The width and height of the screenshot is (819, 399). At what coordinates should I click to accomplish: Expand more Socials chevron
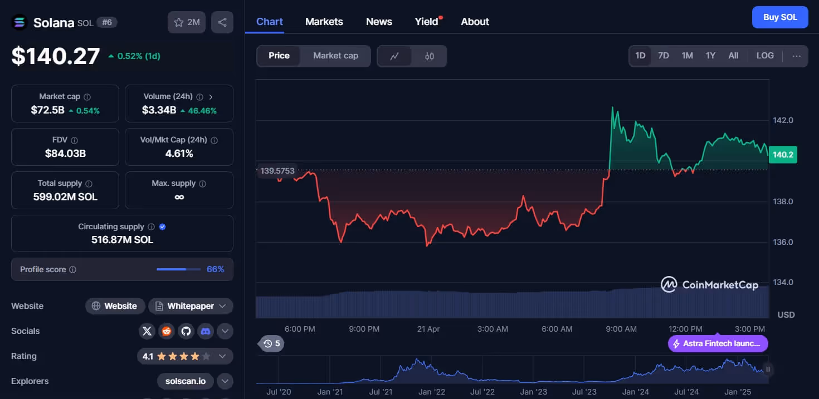pos(225,332)
